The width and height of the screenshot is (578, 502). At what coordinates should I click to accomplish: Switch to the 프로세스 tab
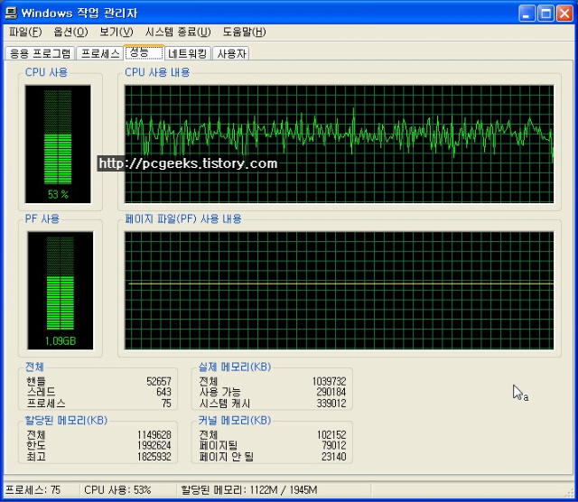point(100,54)
